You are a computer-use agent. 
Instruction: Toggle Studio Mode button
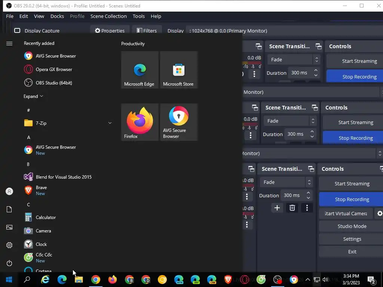tap(352, 226)
